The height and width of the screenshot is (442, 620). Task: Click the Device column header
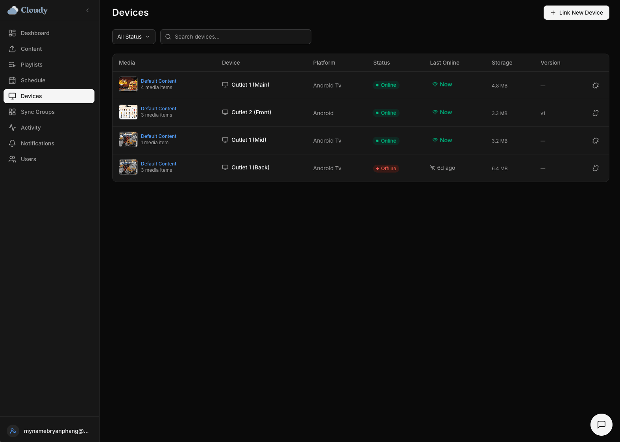click(x=231, y=63)
